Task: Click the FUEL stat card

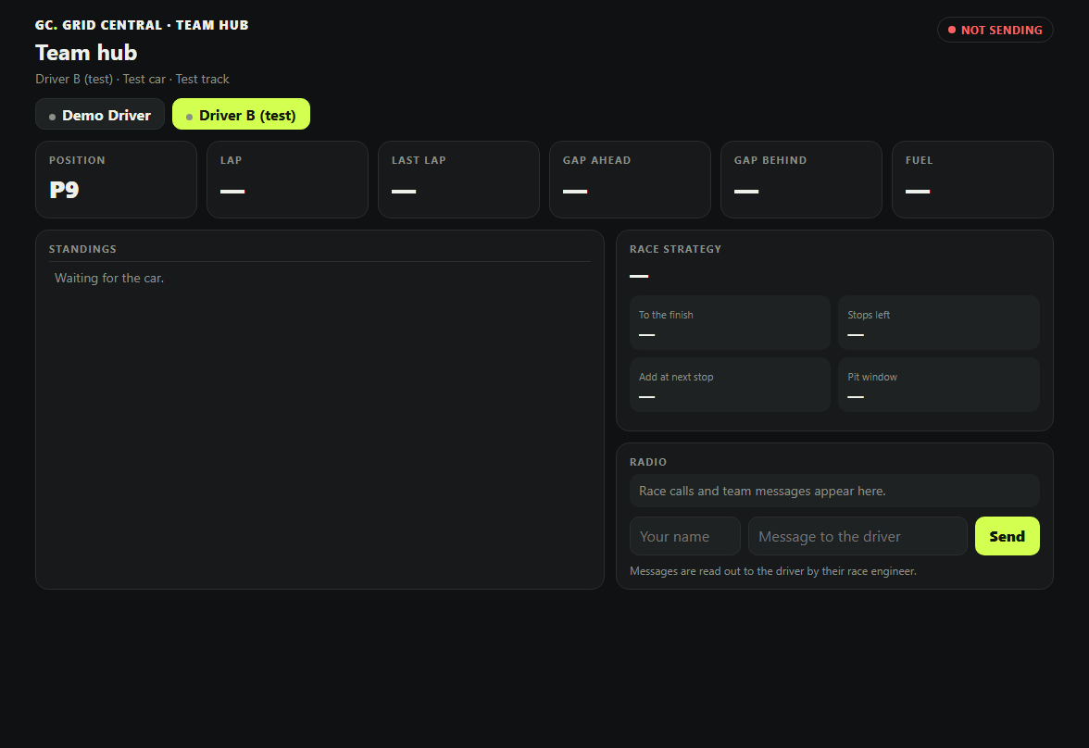Action: click(x=972, y=180)
